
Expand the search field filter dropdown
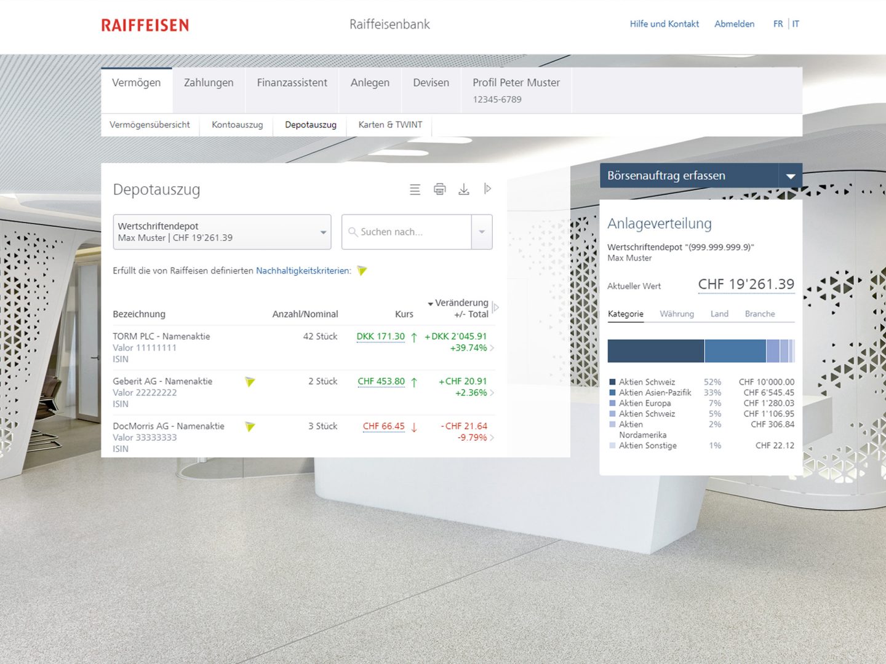pyautogui.click(x=482, y=232)
